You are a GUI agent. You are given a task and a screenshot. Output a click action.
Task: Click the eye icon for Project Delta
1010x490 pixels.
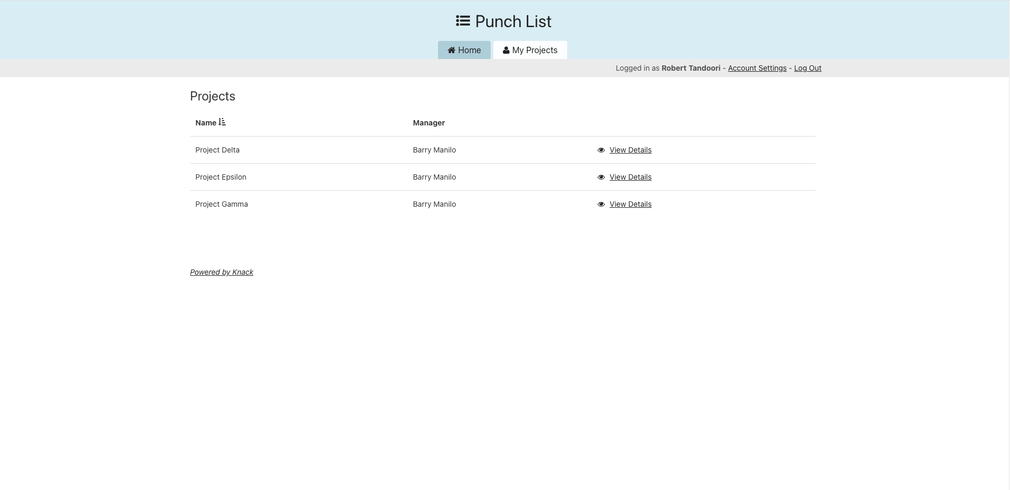(601, 150)
